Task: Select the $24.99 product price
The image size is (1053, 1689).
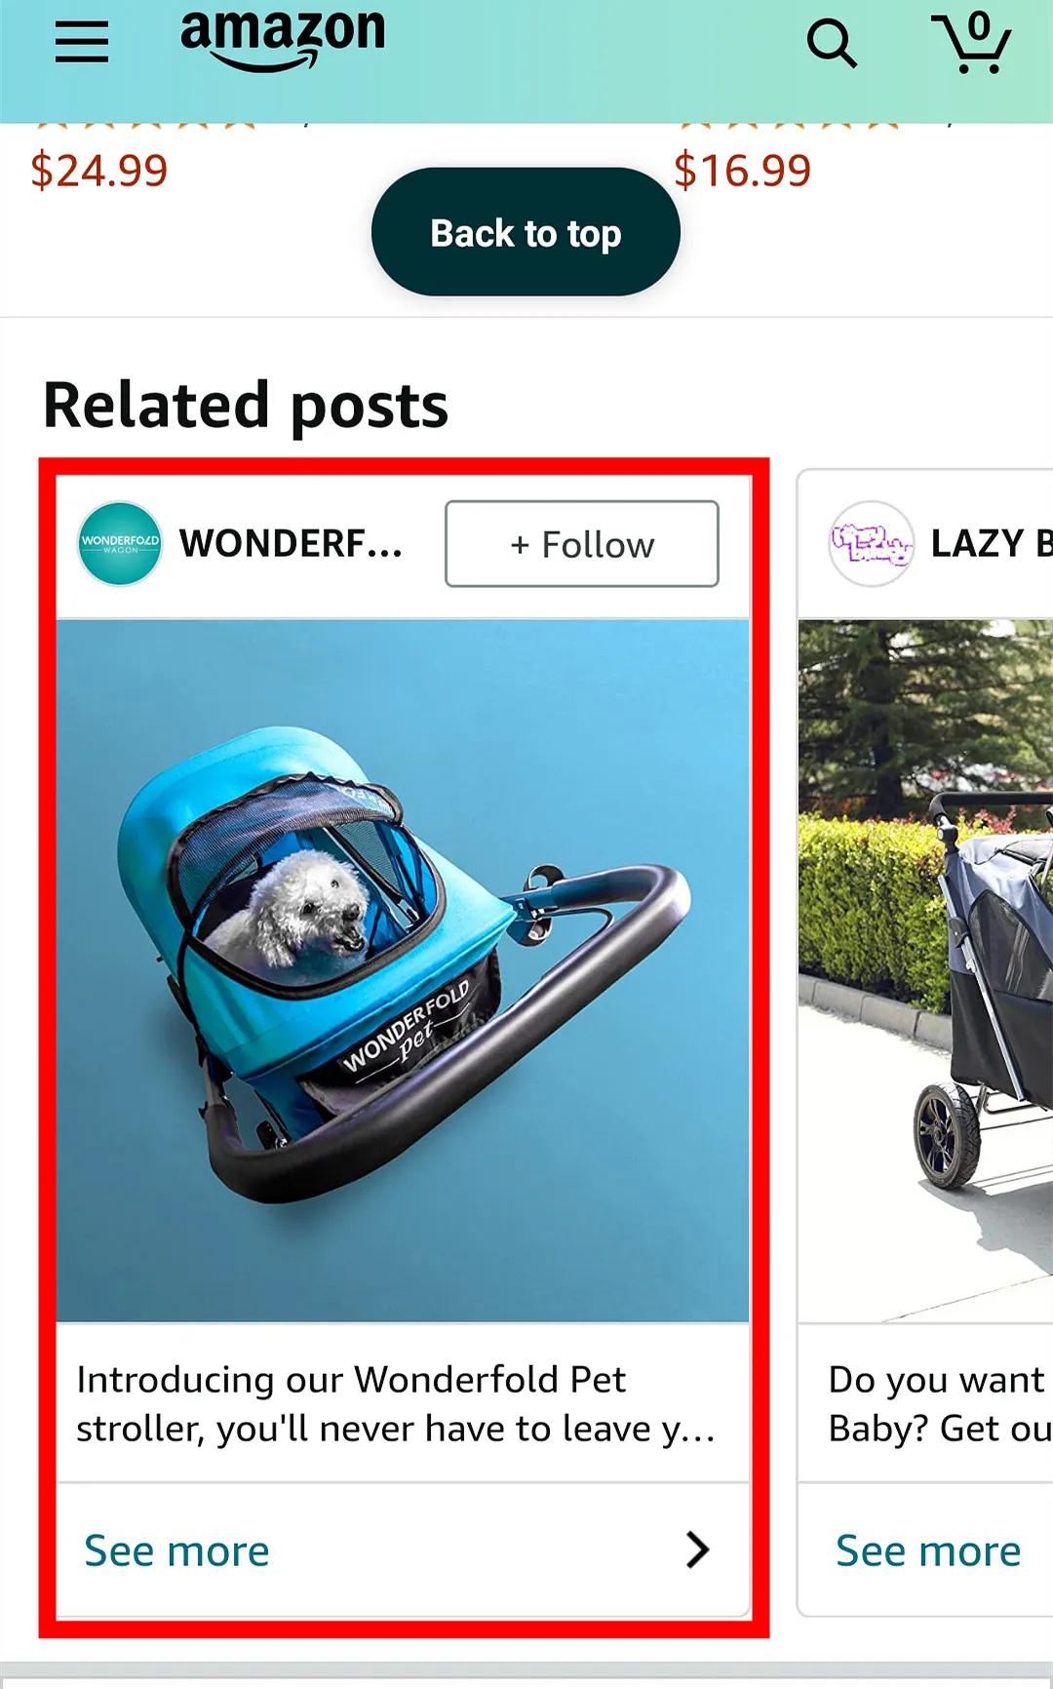Action: tap(99, 171)
